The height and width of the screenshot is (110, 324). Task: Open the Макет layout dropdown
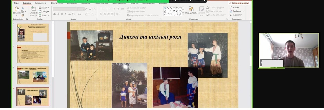coord(44,8)
